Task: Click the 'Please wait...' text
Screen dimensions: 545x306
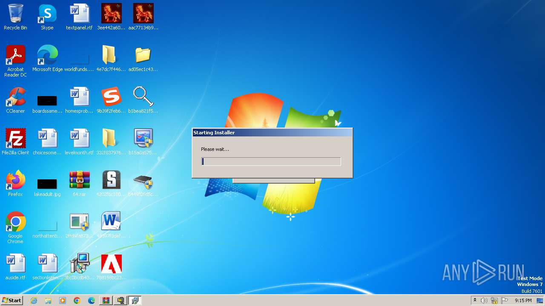Action: coord(215,149)
